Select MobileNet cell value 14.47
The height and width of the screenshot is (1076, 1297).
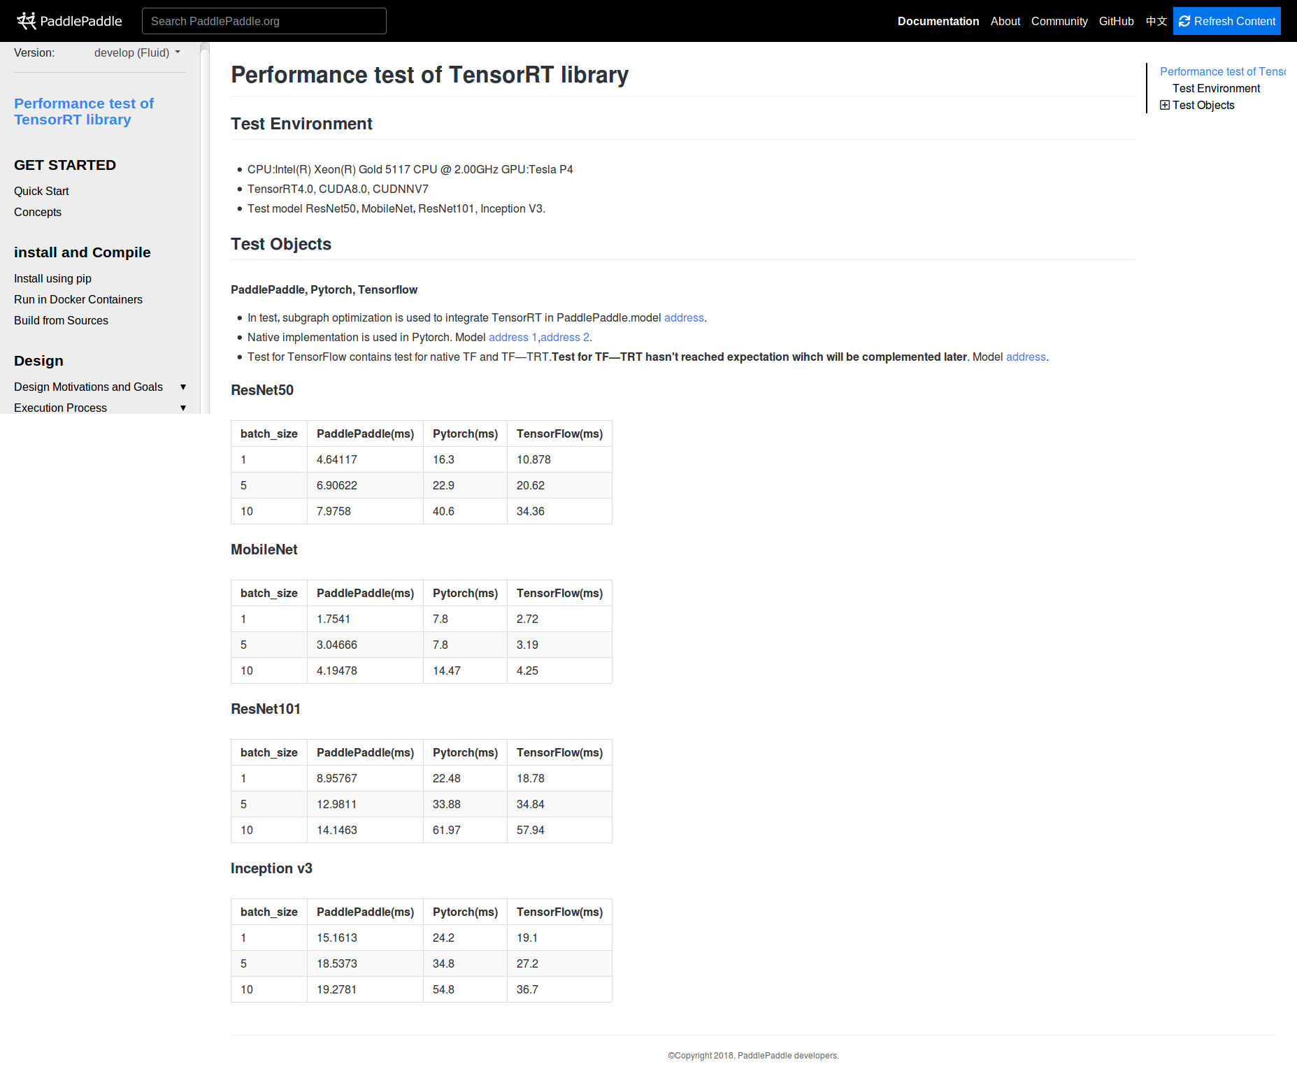coord(446,670)
